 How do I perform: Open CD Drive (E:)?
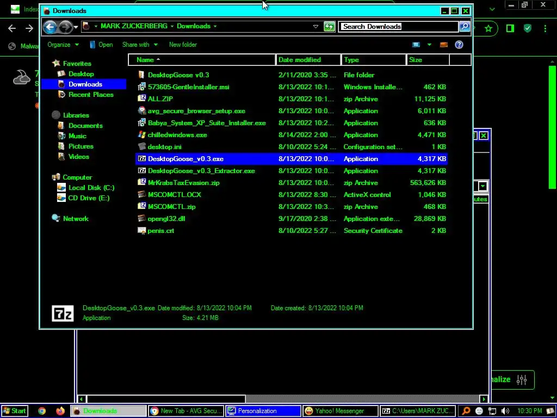pos(89,198)
